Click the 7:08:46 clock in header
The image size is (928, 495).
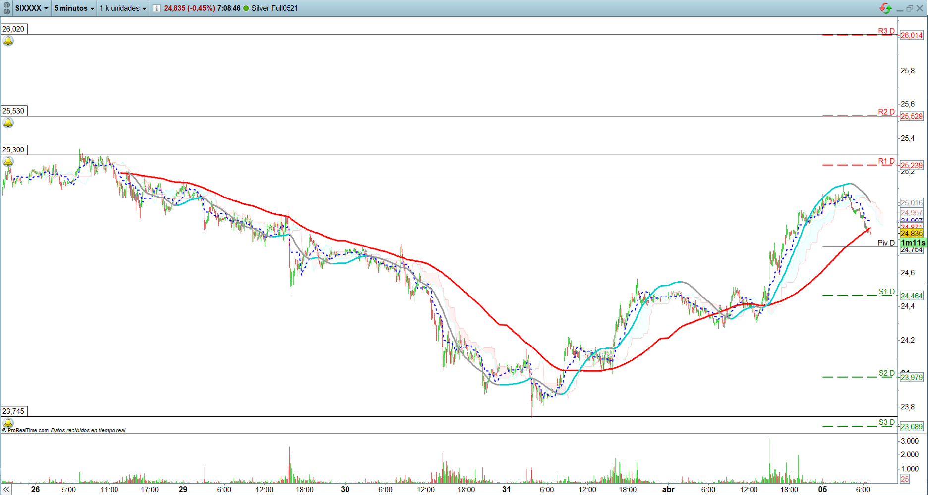229,8
